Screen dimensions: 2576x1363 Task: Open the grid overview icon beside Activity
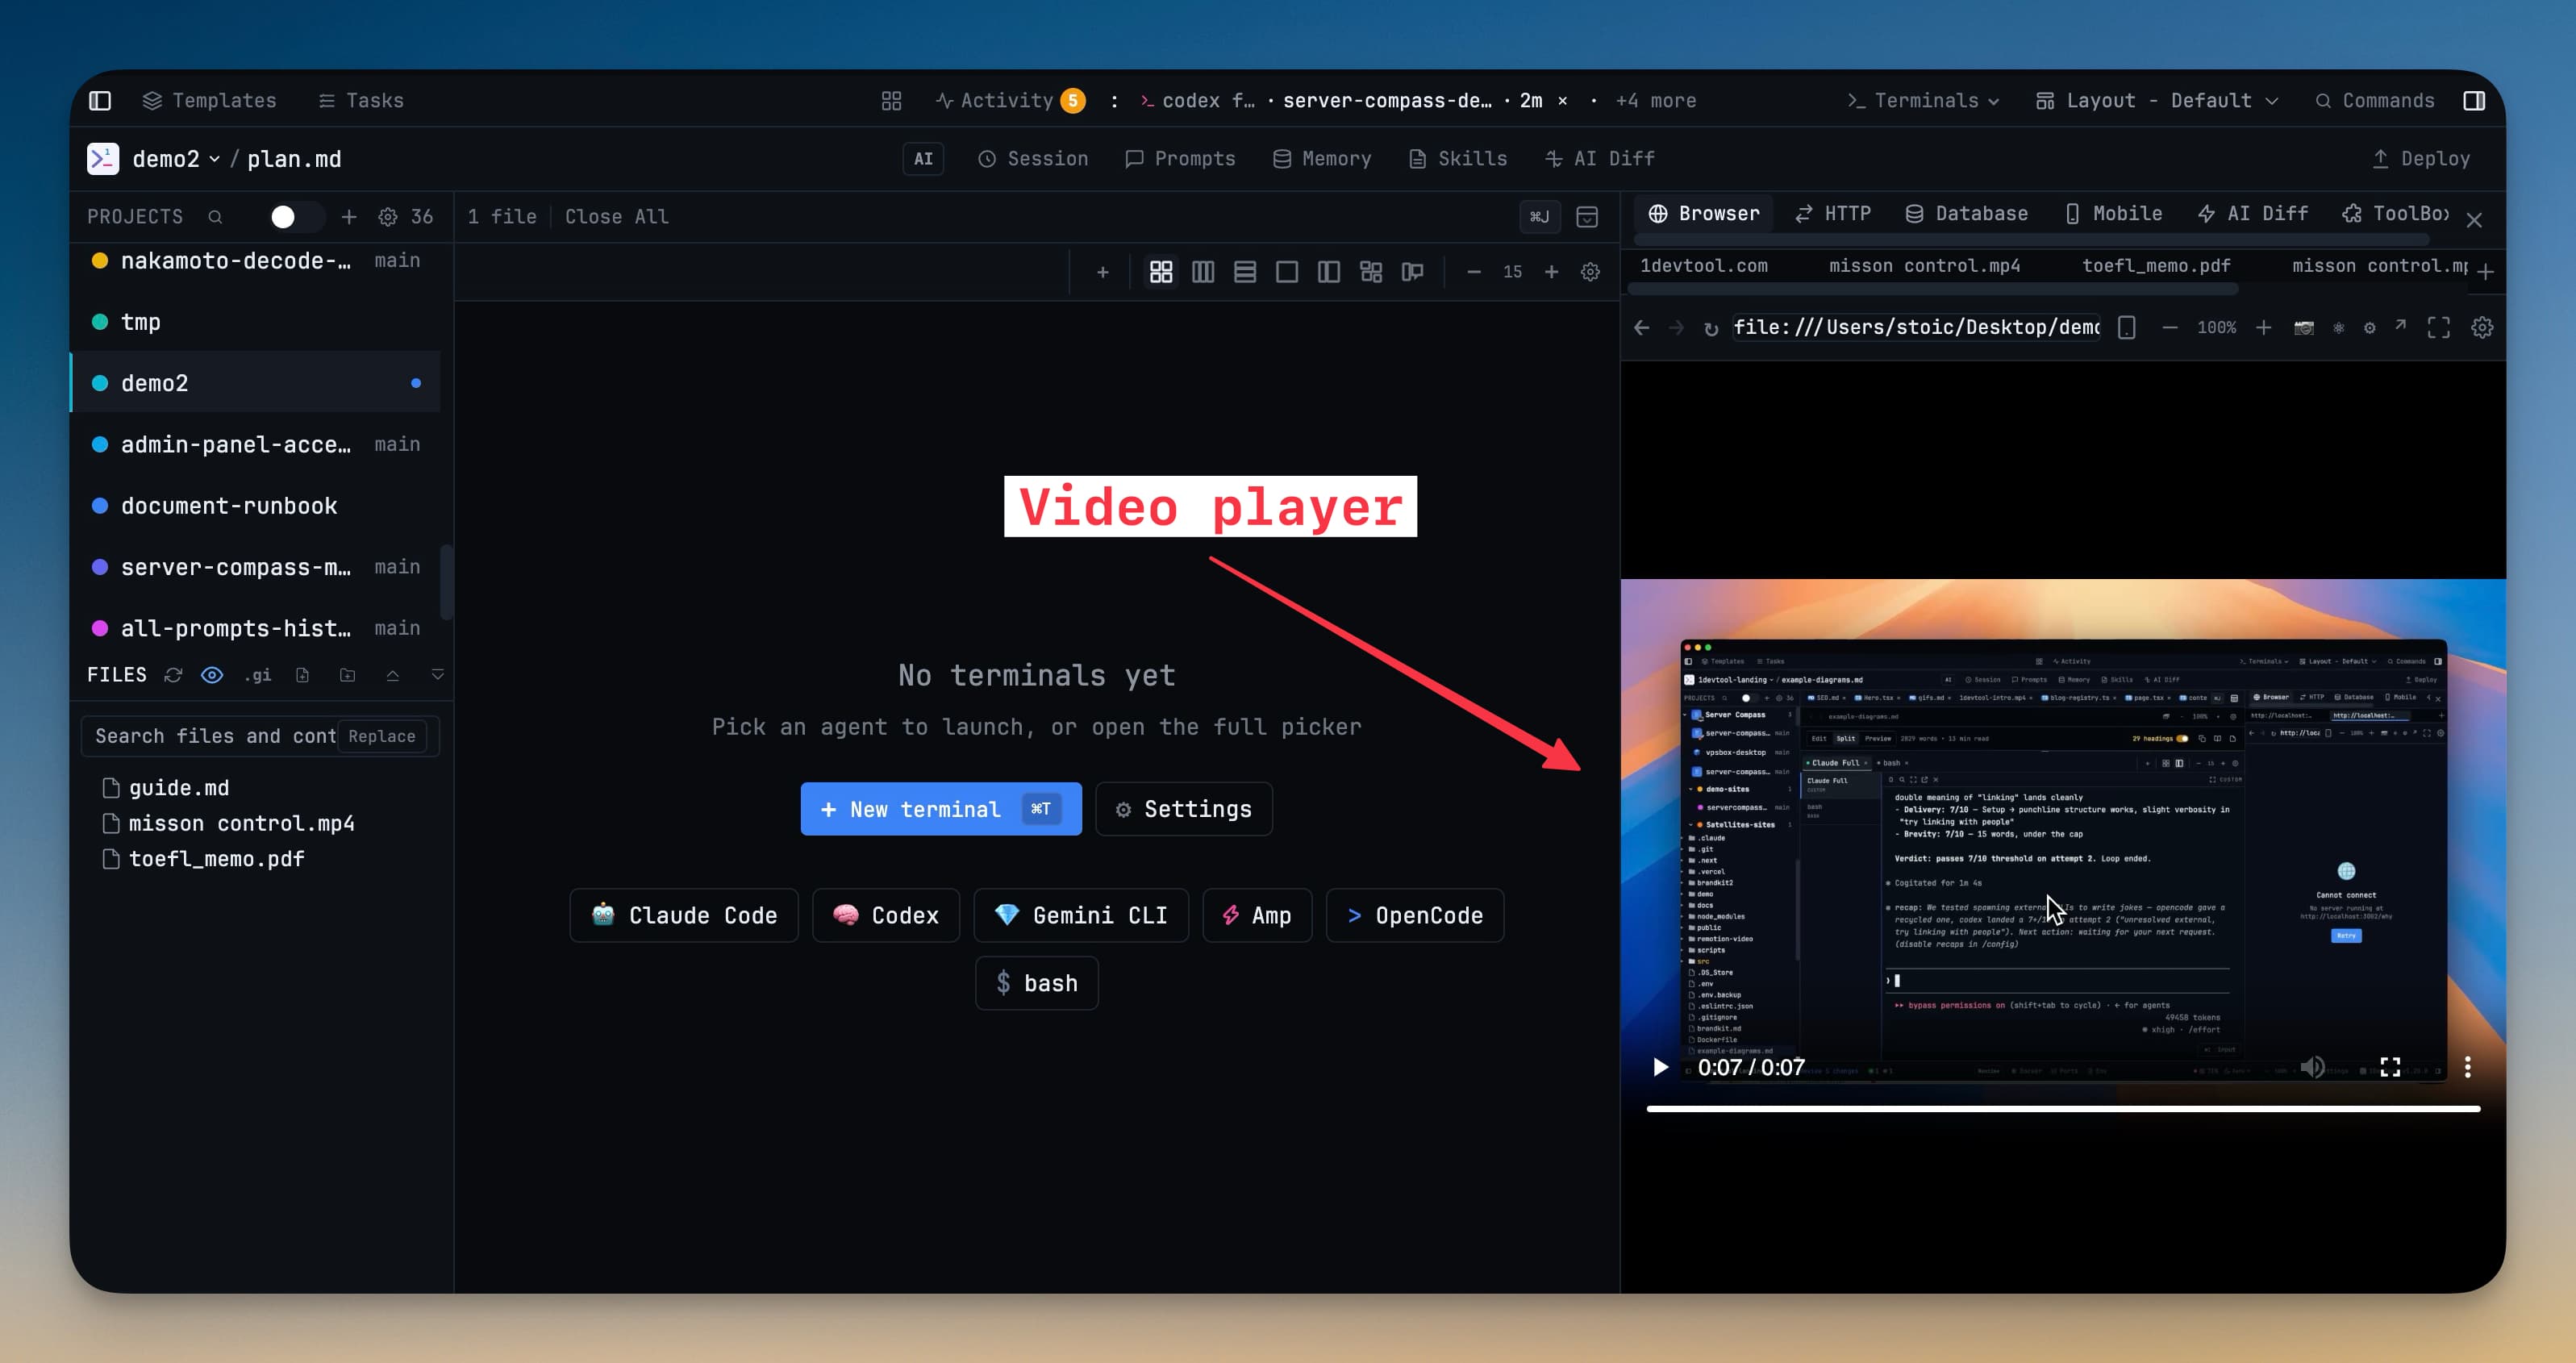[x=891, y=101]
